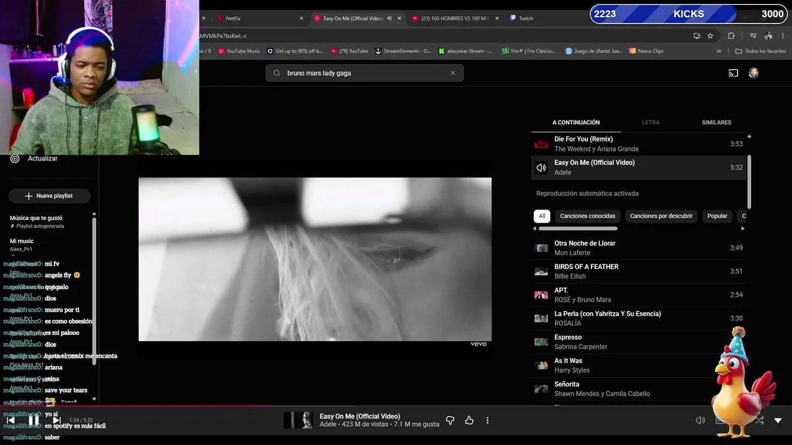Click the 'Nueva playlist' button
The width and height of the screenshot is (792, 445).
[49, 196]
